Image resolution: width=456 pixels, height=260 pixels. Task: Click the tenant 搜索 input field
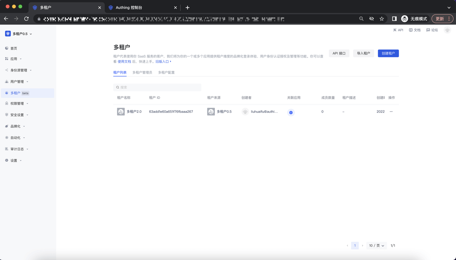pyautogui.click(x=157, y=87)
